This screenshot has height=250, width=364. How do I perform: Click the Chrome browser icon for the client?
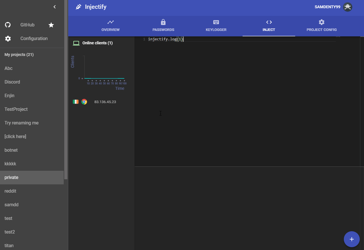pos(84,102)
